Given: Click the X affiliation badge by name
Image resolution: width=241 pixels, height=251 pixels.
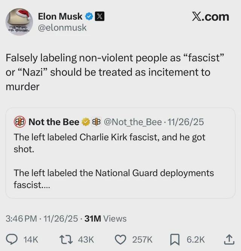Looking at the screenshot, I should 99,16.
